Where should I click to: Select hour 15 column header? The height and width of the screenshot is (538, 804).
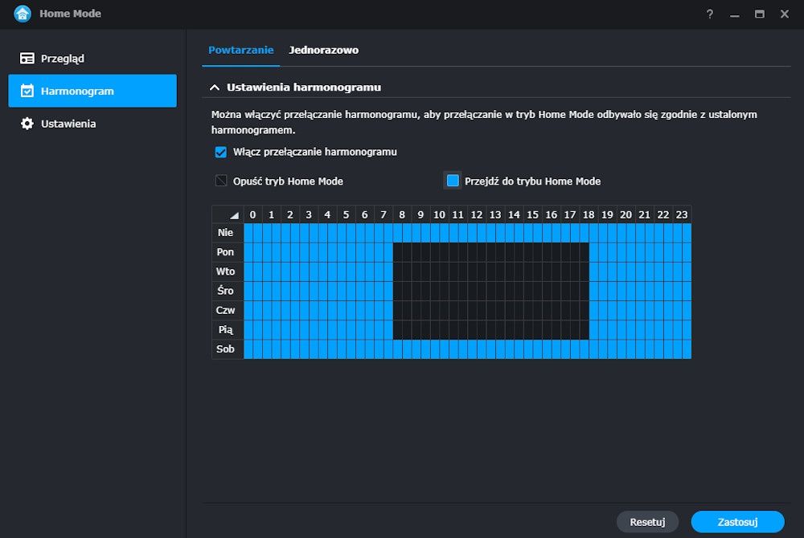[533, 214]
